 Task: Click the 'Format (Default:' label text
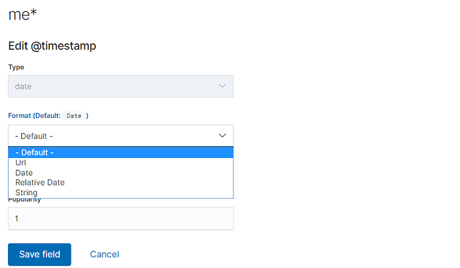tap(34, 115)
